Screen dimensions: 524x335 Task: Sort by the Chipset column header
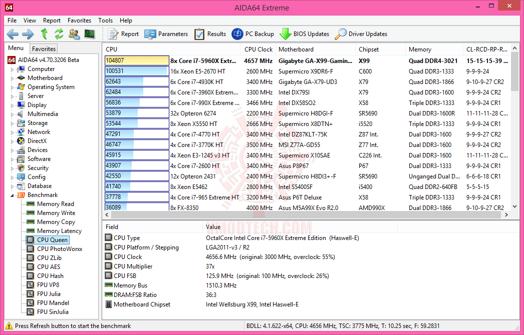(x=381, y=49)
